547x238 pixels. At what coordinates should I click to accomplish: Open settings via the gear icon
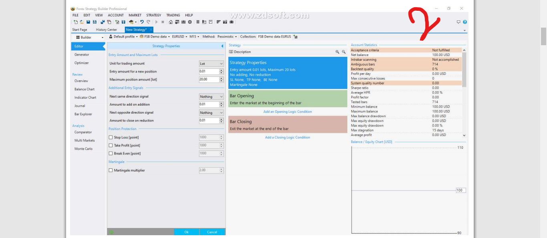(x=190, y=22)
